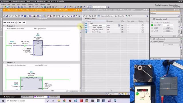The image size is (183, 103).
Task: Open the Project menu
Action: 3,4
